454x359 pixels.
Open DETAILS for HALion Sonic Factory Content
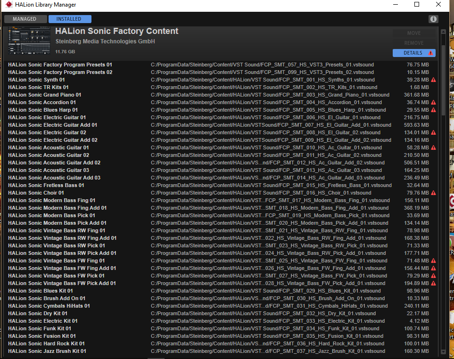point(414,53)
